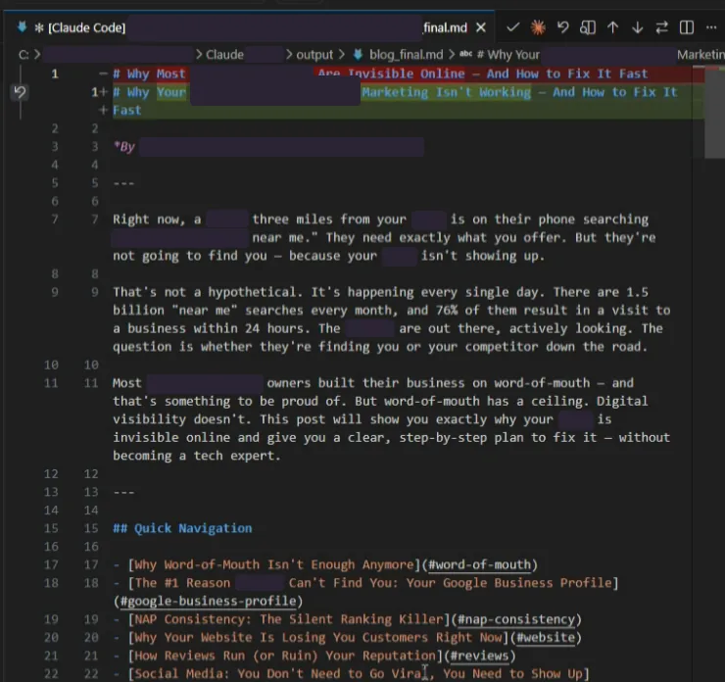Viewport: 725px width, 682px height.
Task: Click the #nap-consistency anchor link
Action: point(516,619)
